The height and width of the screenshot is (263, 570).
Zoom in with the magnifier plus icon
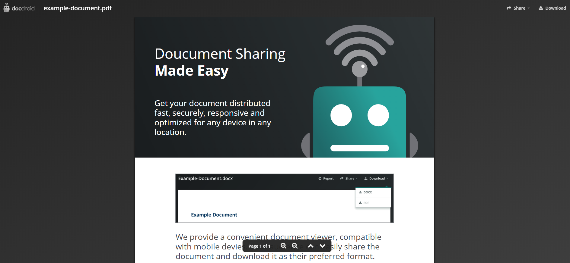click(x=283, y=246)
